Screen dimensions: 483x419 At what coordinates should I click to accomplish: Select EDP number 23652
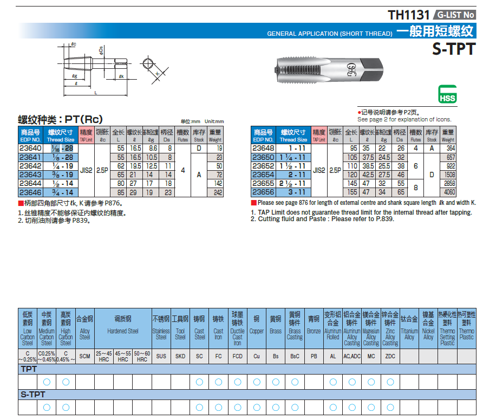pyautogui.click(x=263, y=166)
